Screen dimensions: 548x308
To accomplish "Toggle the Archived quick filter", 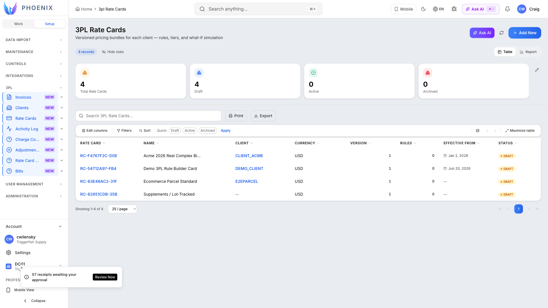I will pos(207,131).
